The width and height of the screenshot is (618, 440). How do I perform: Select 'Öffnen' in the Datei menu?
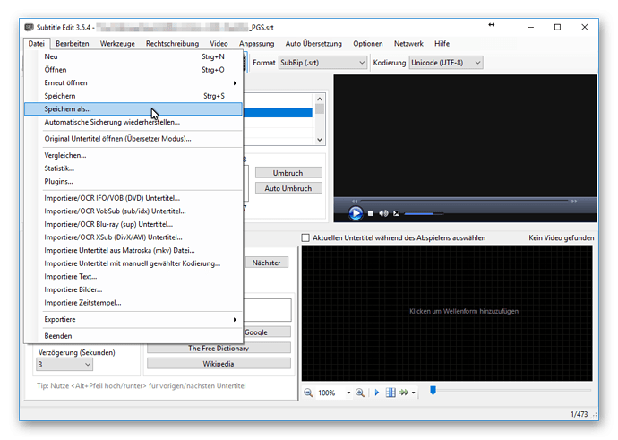pos(133,70)
